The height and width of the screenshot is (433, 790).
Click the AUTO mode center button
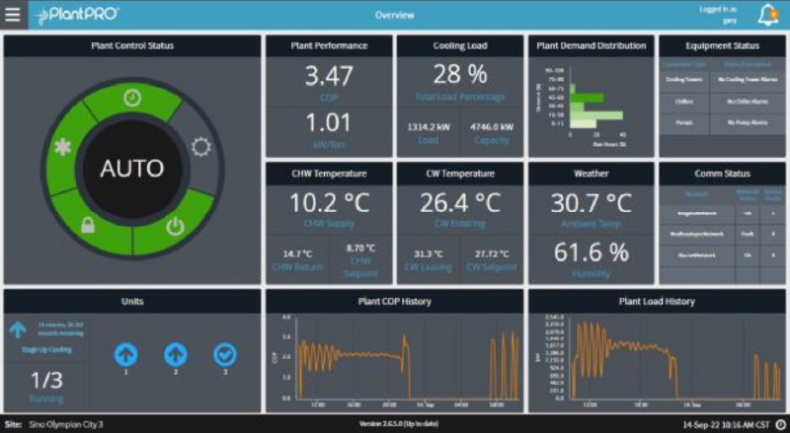132,168
